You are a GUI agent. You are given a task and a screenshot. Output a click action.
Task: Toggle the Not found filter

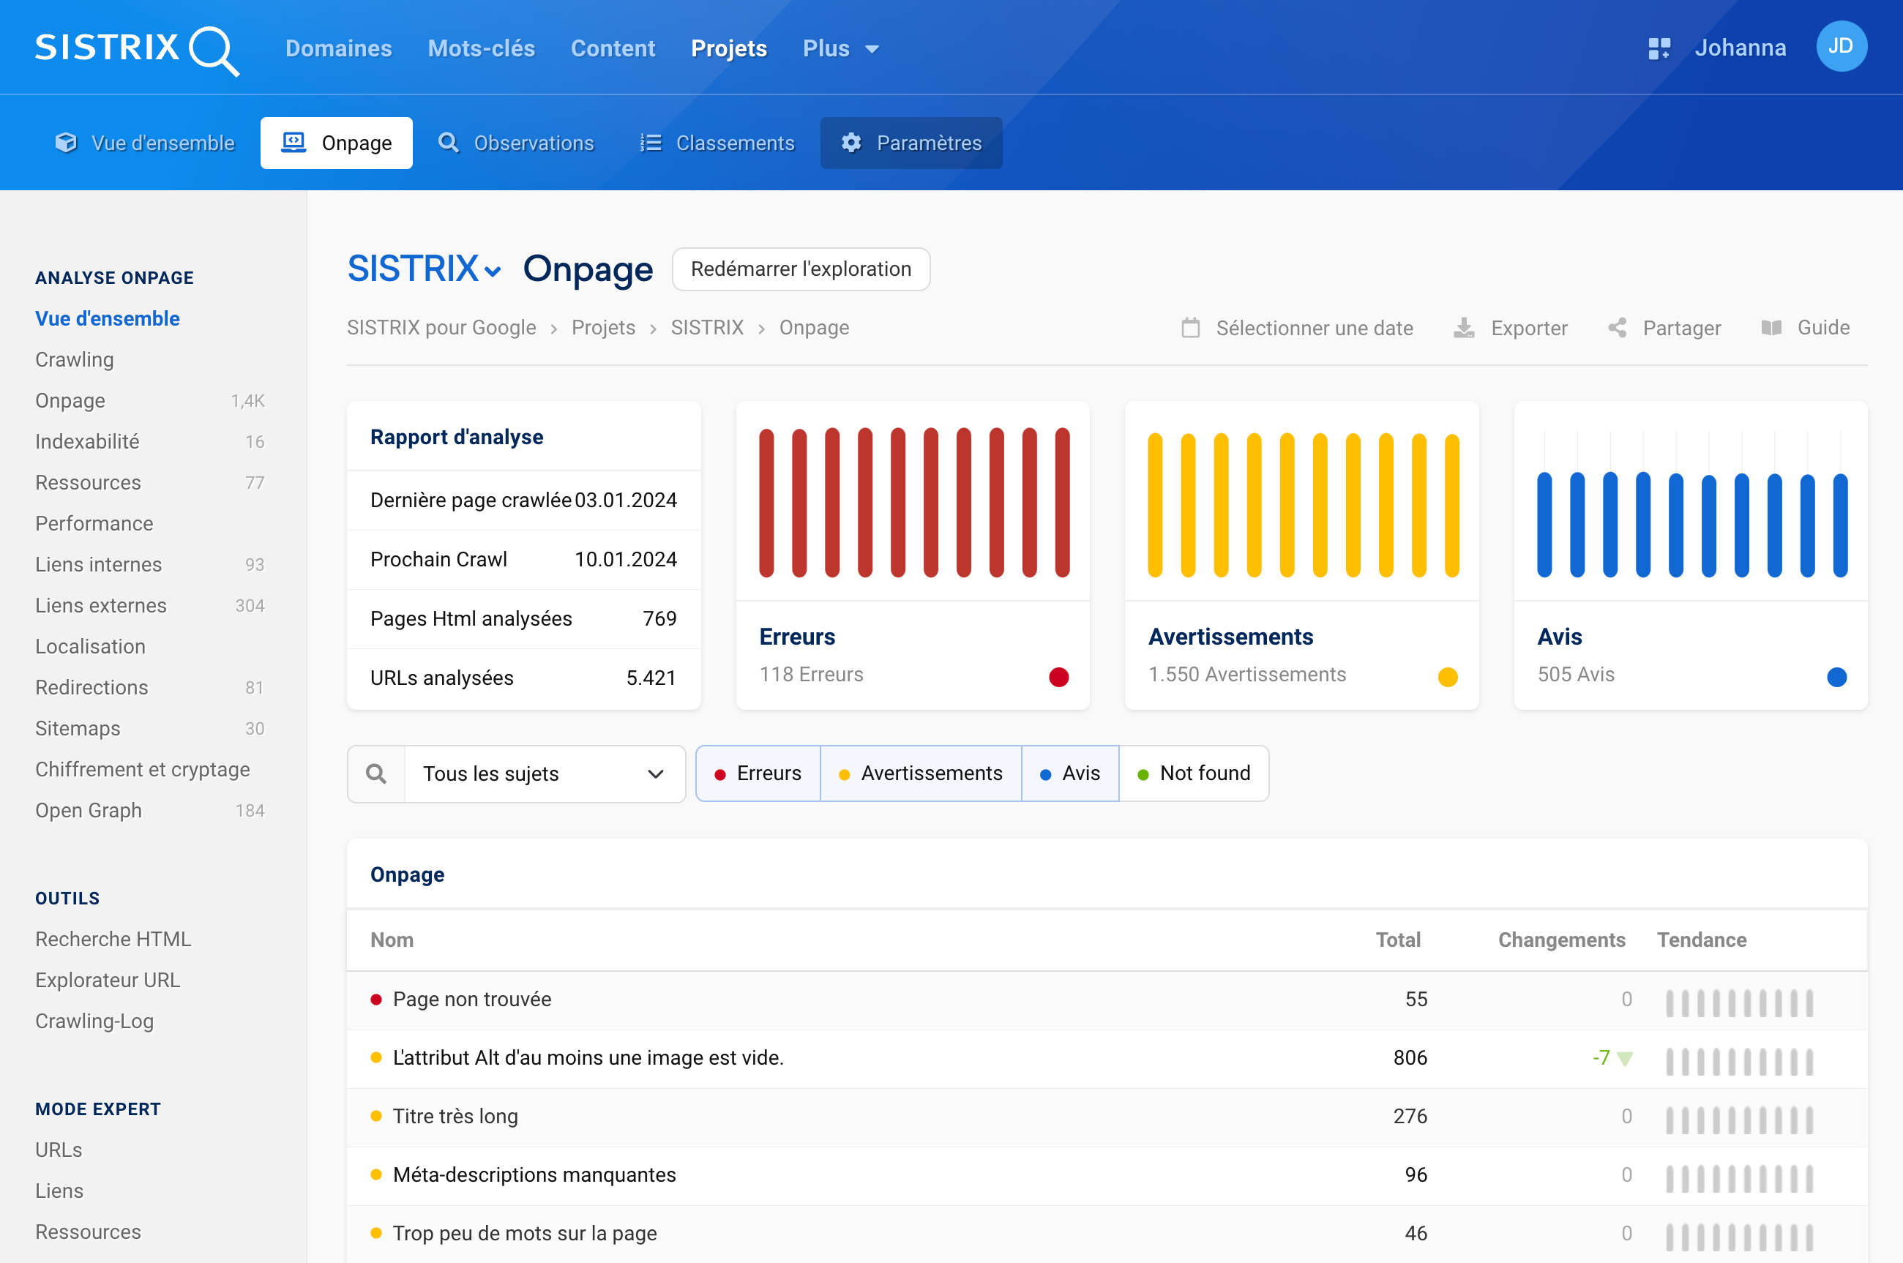[1194, 773]
